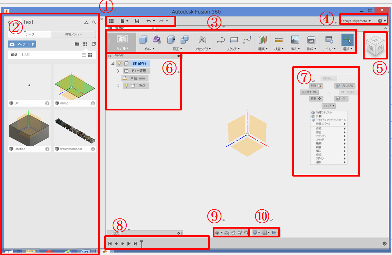The image size is (392, 255).
Task: Save the design with the floppy disk icon
Action: coord(137,21)
